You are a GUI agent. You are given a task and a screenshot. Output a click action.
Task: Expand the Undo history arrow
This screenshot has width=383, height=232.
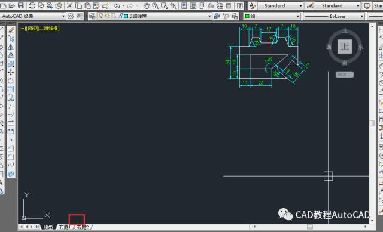(123, 5)
